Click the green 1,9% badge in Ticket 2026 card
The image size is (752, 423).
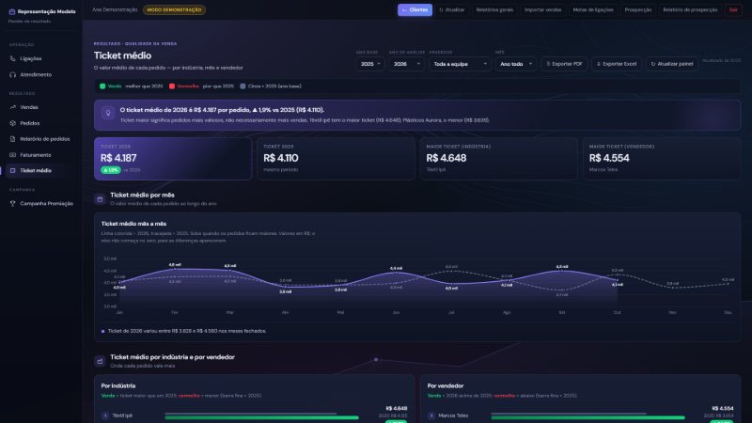pyautogui.click(x=110, y=170)
